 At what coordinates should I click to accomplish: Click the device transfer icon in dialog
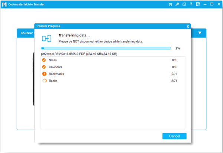tap(46, 39)
